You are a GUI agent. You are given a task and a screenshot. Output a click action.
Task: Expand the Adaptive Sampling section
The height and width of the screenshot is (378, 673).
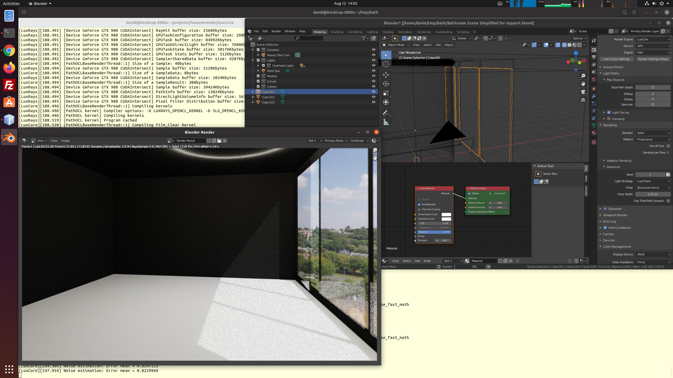[x=619, y=161]
